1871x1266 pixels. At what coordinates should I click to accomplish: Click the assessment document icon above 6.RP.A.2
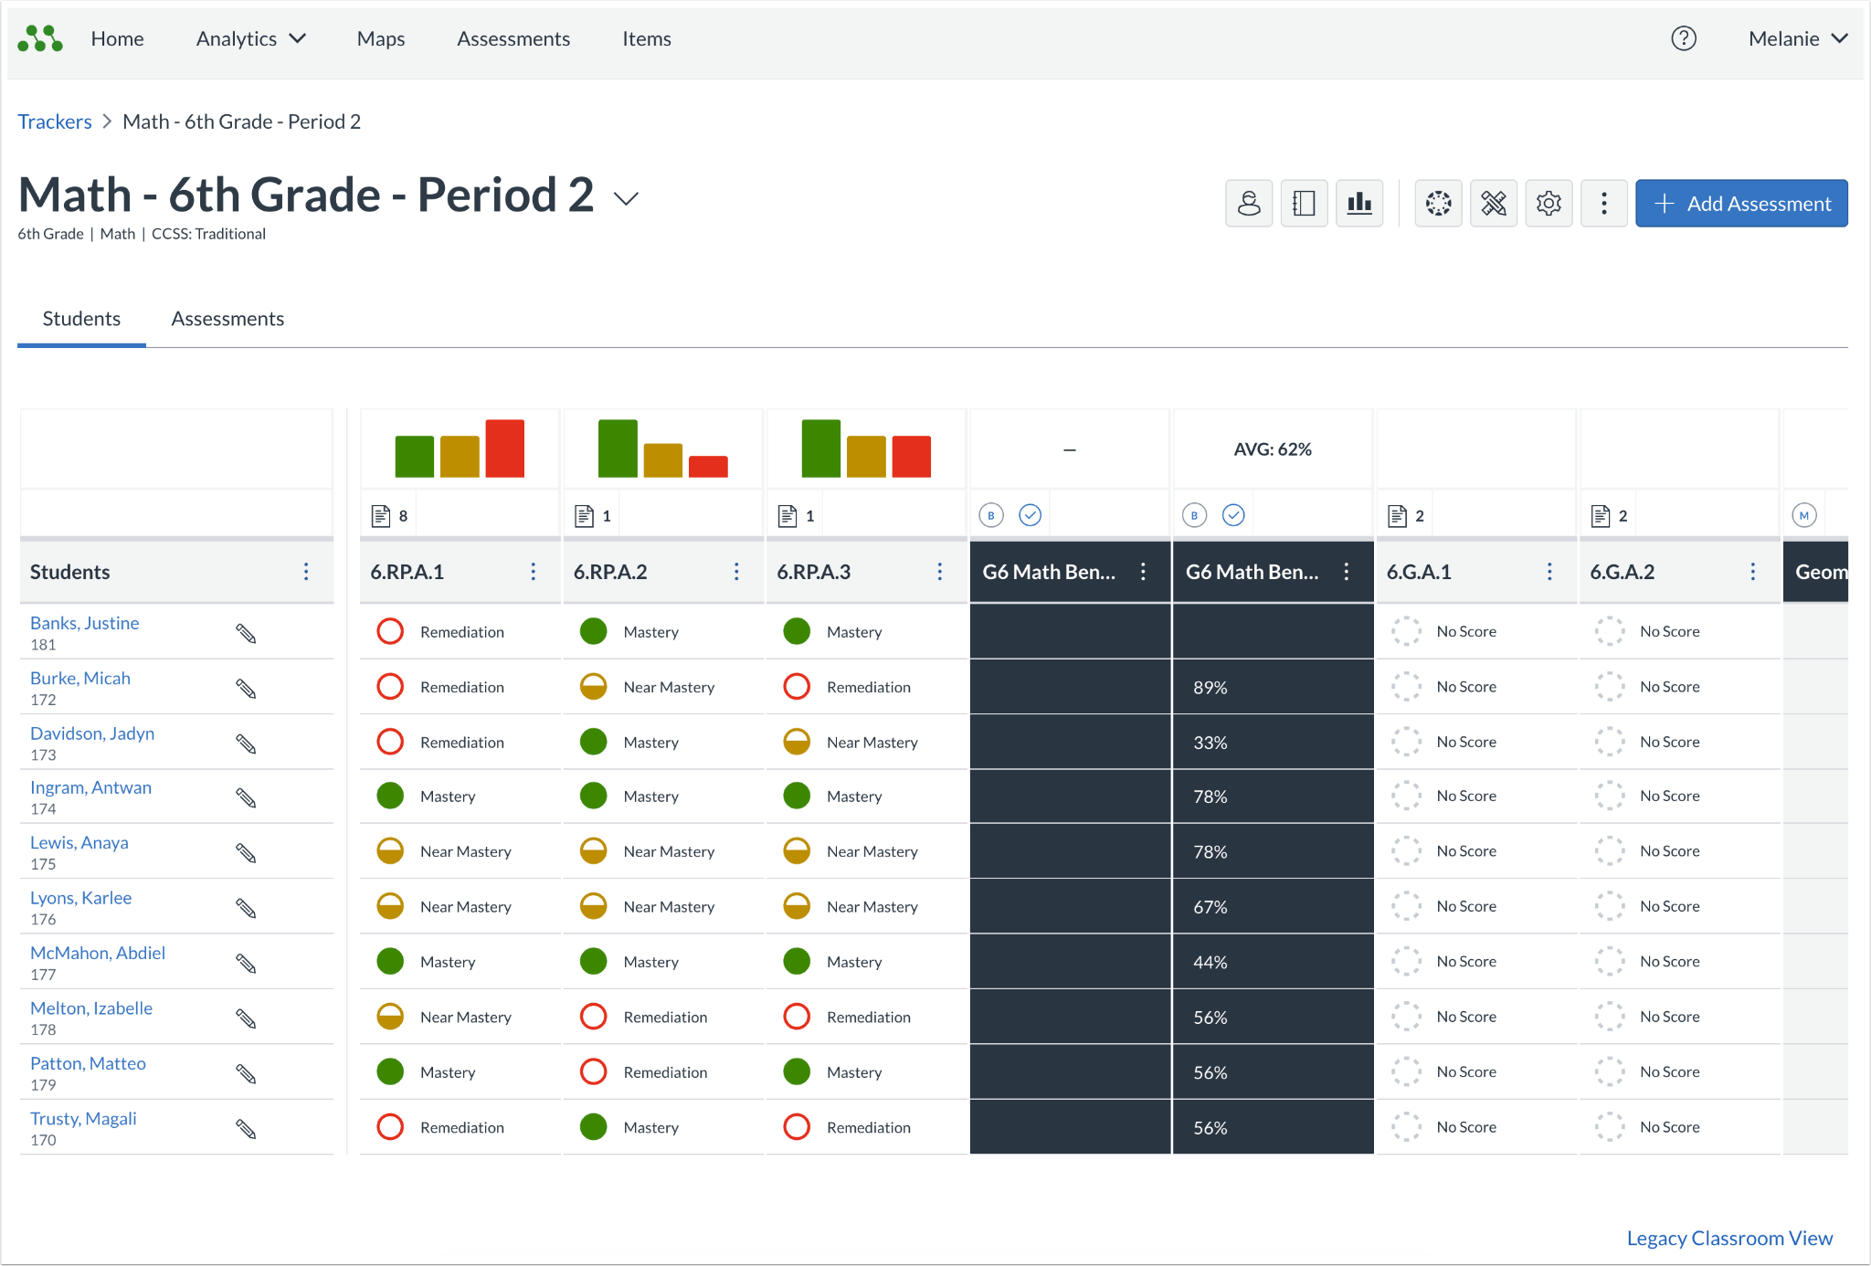[x=584, y=516]
